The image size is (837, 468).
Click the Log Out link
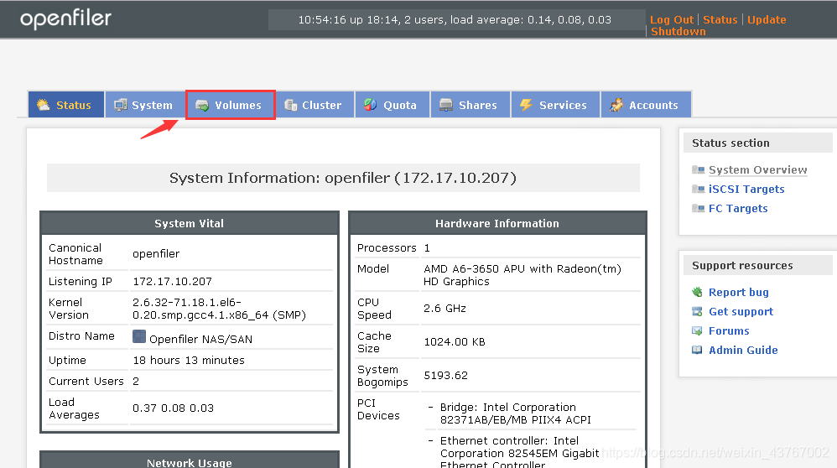coord(672,20)
